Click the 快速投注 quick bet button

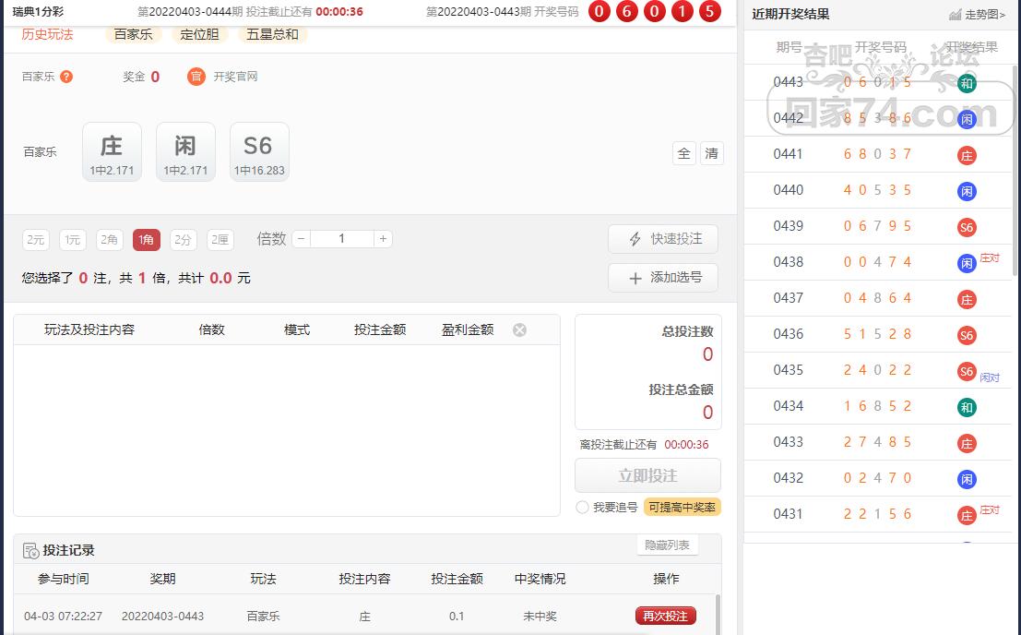[663, 239]
